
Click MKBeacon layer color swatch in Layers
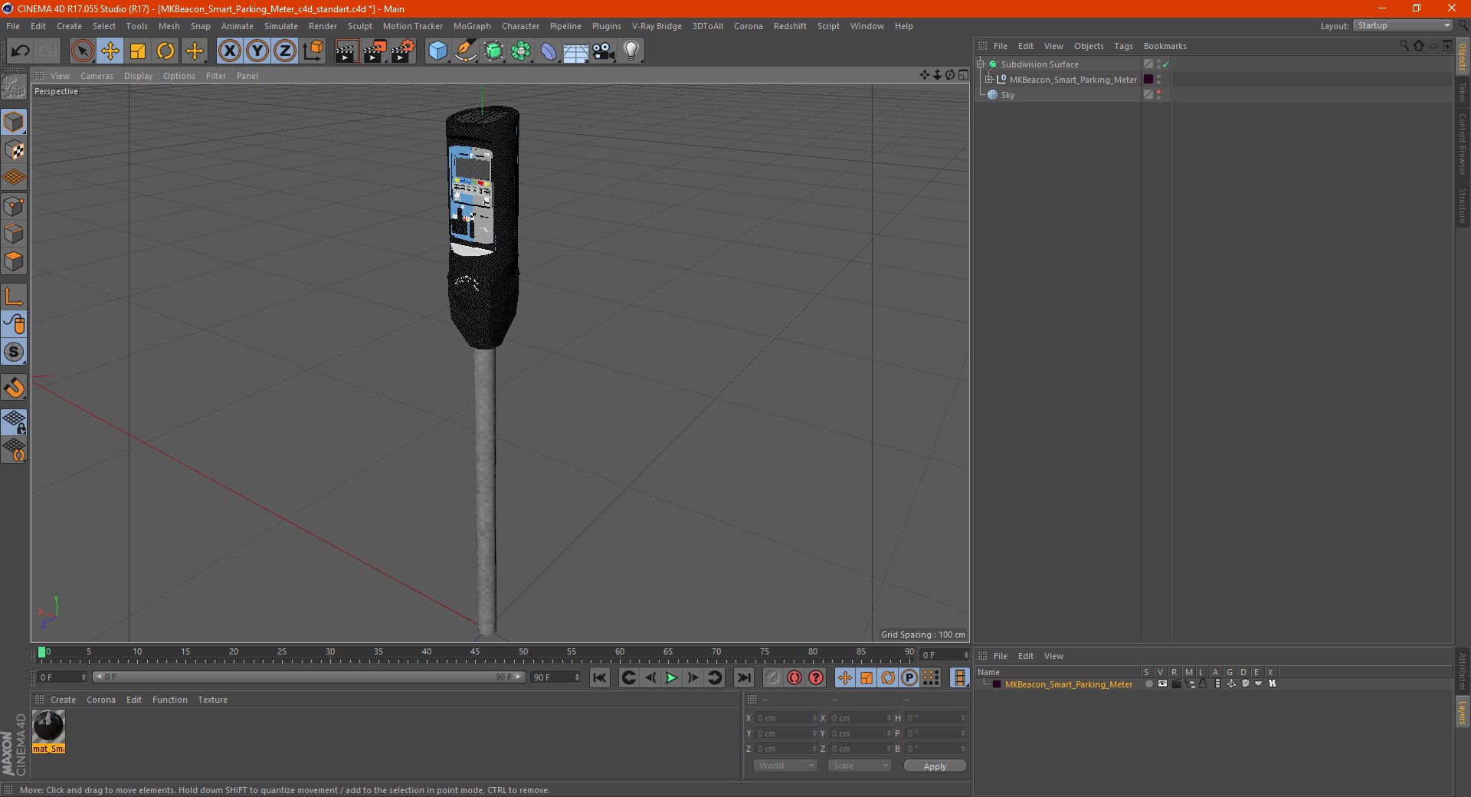(997, 684)
